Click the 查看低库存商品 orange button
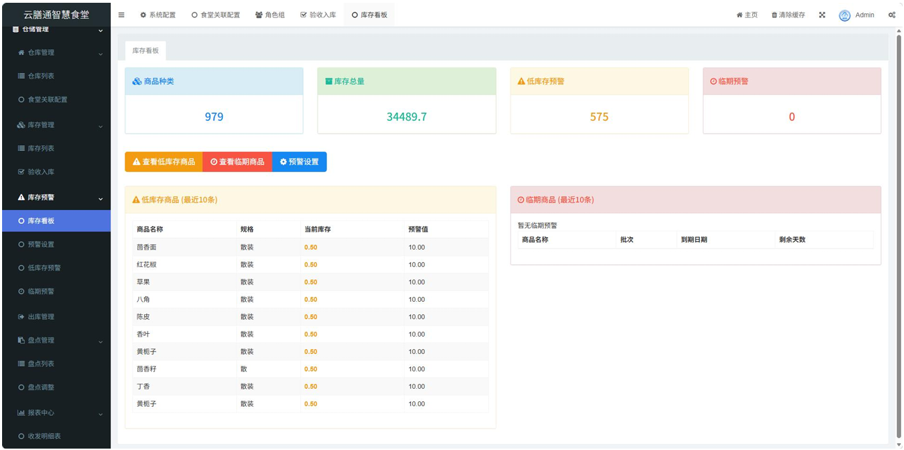Image resolution: width=904 pixels, height=450 pixels. 164,161
